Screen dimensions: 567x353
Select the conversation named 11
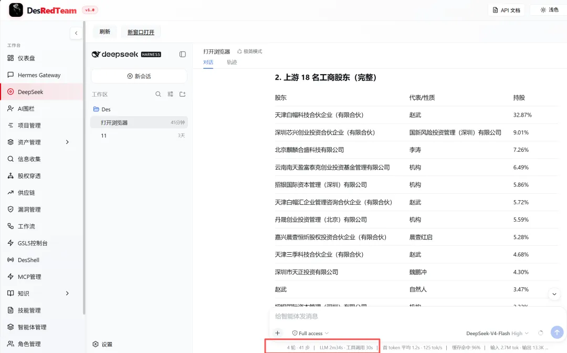pos(139,136)
